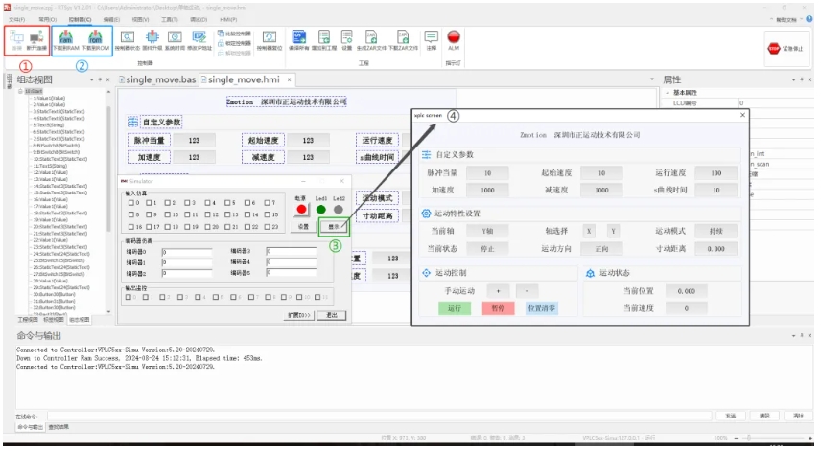This screenshot has width=821, height=451.
Task: Open the 命令与输出 panel dropdown arrow
Action: click(794, 335)
